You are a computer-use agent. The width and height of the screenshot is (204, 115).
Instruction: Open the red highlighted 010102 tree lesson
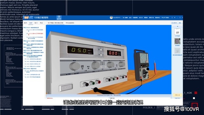(x=36, y=34)
